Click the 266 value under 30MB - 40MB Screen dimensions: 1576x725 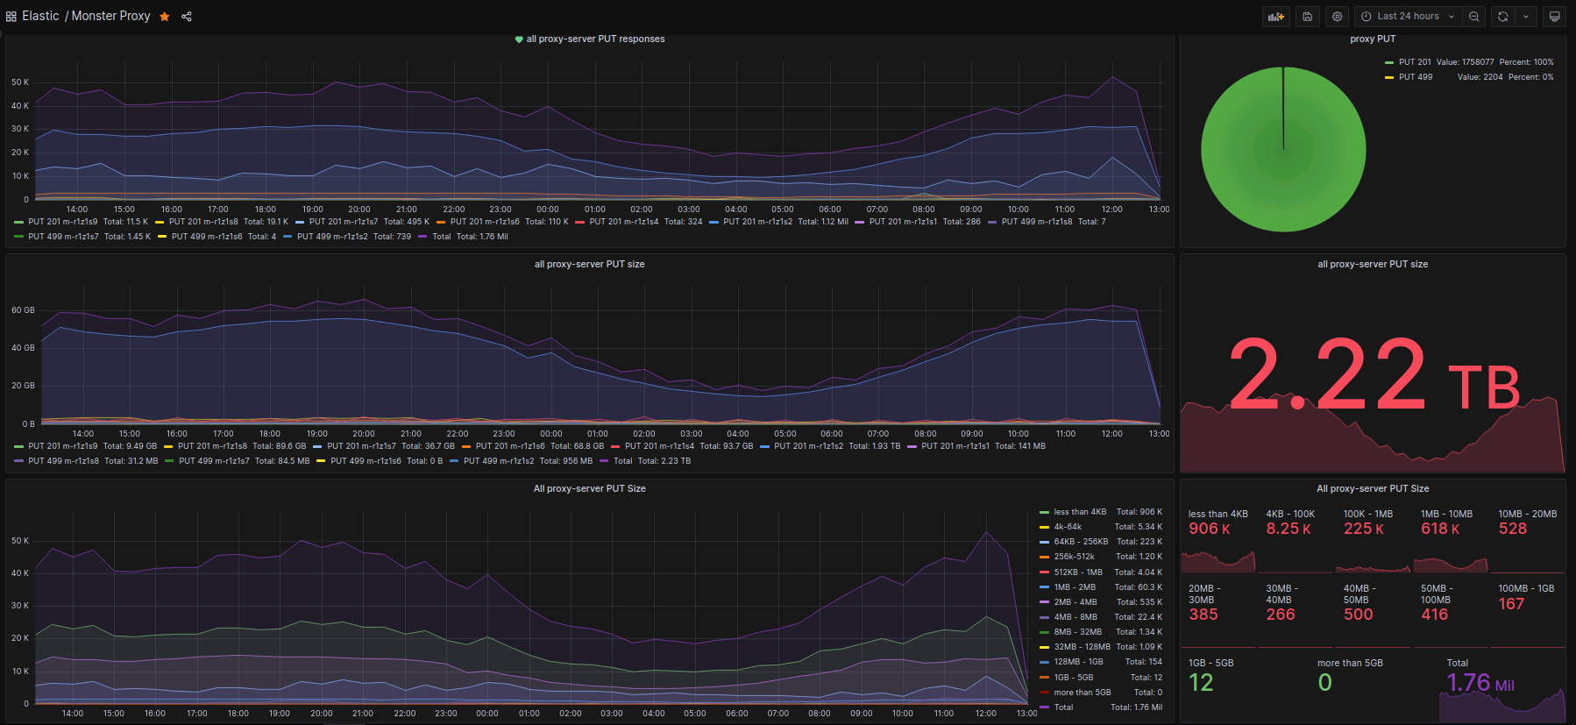coord(1281,615)
